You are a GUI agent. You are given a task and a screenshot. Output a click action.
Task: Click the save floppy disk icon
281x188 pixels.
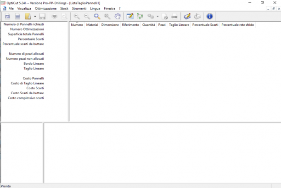coord(42,17)
